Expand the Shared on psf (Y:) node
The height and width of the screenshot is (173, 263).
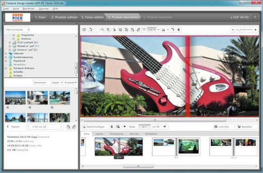(x=10, y=46)
